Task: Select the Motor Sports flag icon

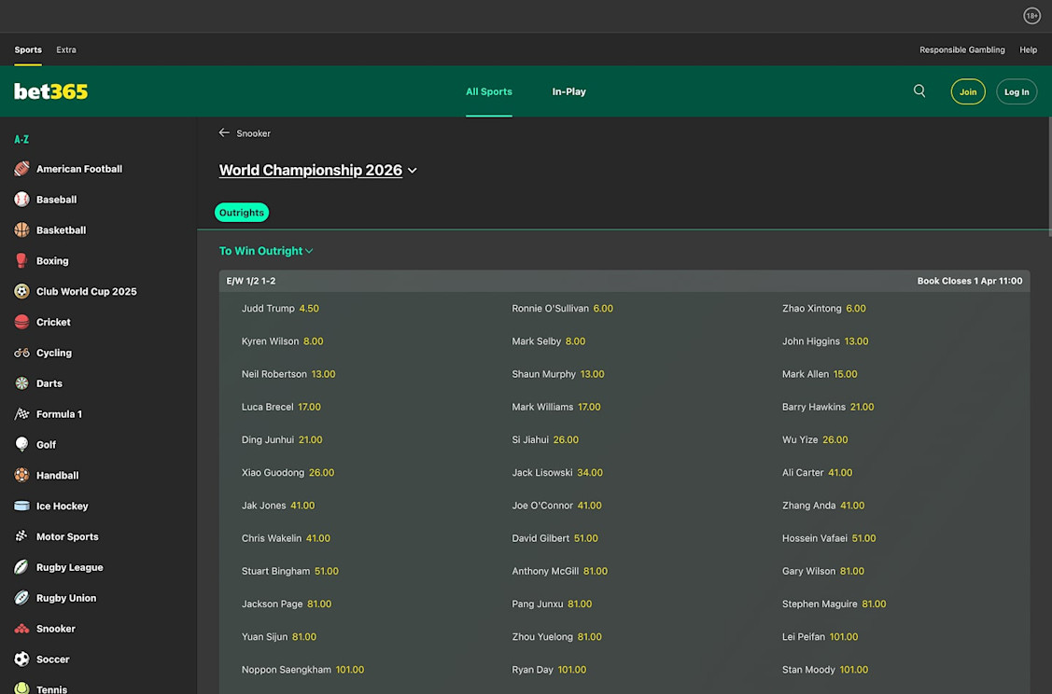Action: [x=21, y=536]
